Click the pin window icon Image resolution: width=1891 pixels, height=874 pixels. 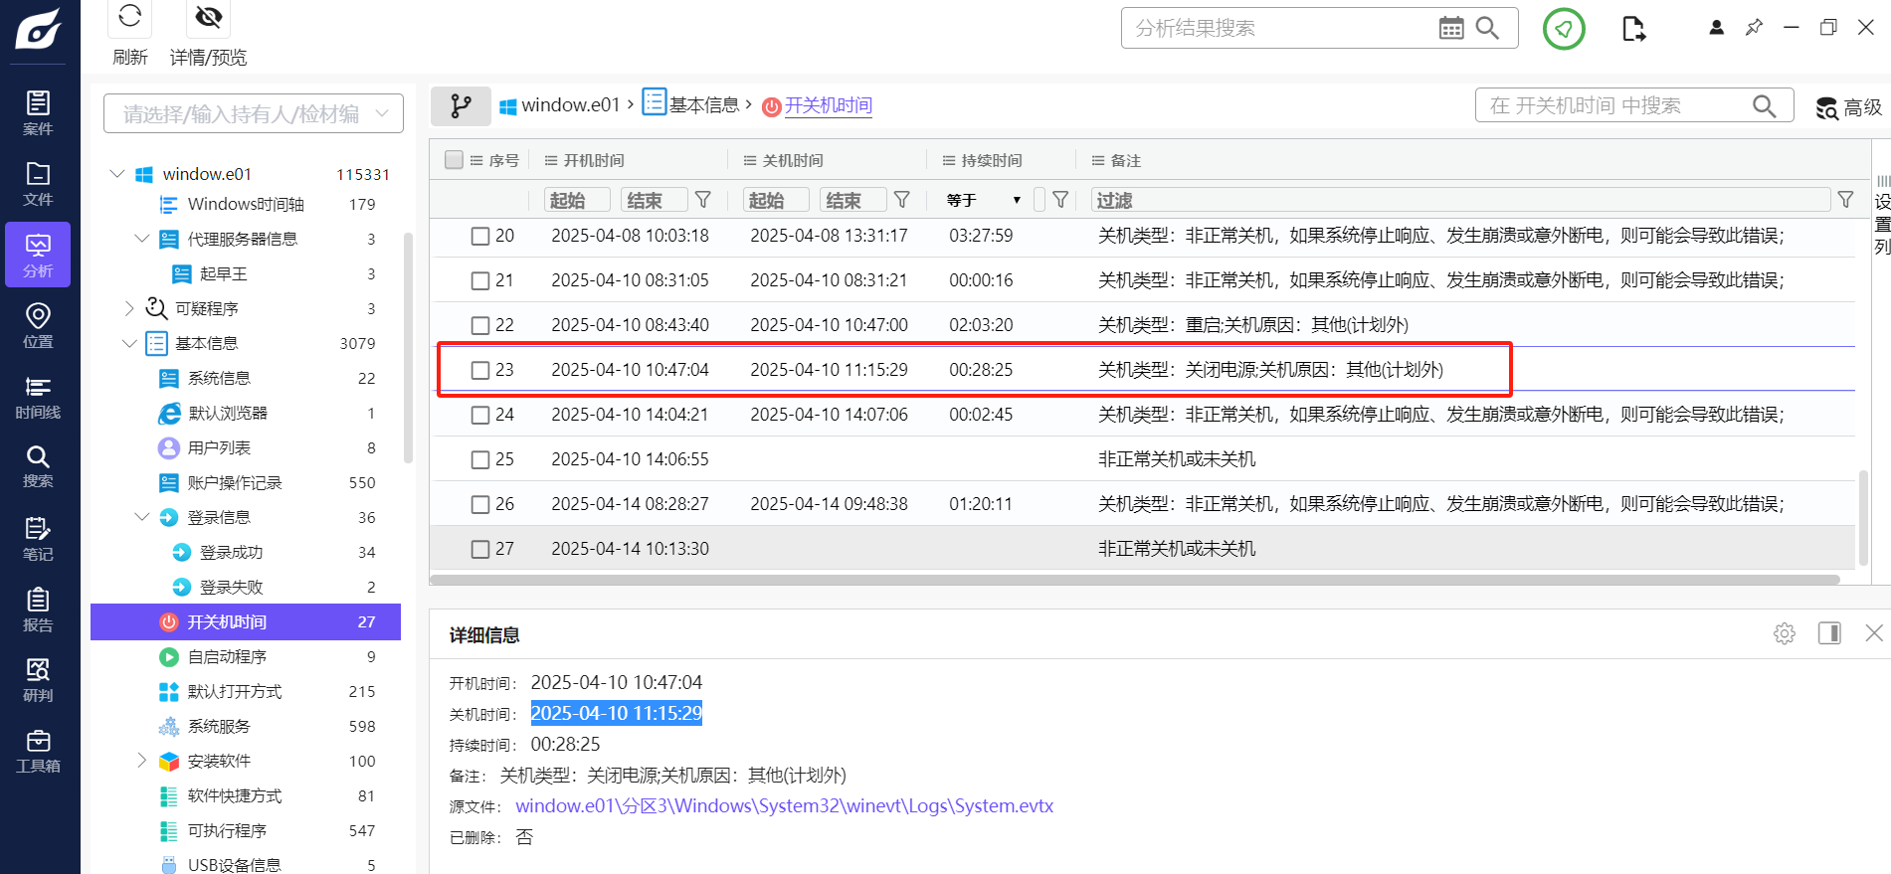pyautogui.click(x=1754, y=28)
